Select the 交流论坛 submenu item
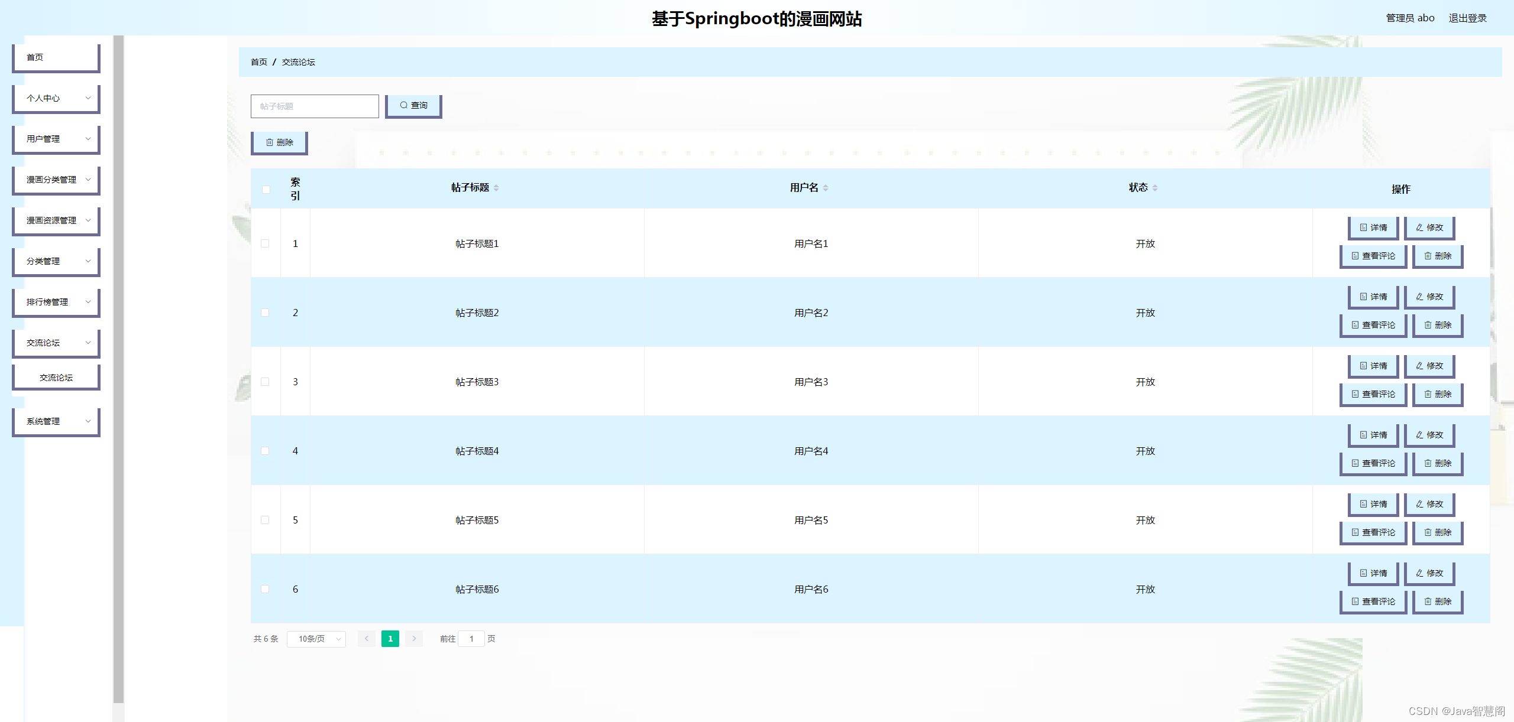 (56, 378)
